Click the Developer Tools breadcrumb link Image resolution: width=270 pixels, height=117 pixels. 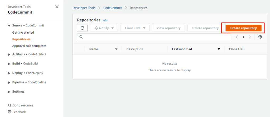coord(84,8)
